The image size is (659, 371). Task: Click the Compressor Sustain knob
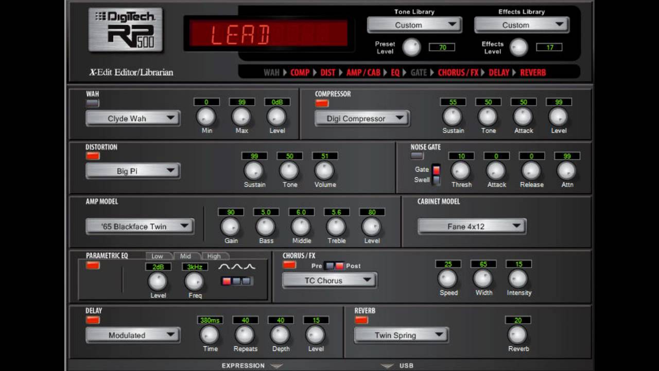pyautogui.click(x=453, y=117)
